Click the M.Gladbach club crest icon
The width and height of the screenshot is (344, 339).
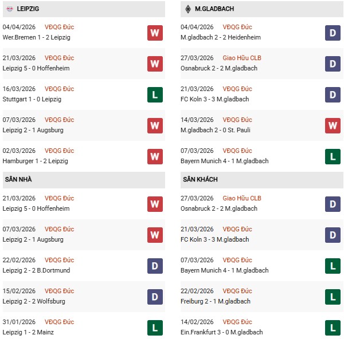click(x=188, y=9)
